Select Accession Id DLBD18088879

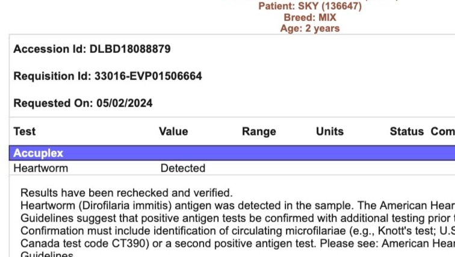pos(92,49)
